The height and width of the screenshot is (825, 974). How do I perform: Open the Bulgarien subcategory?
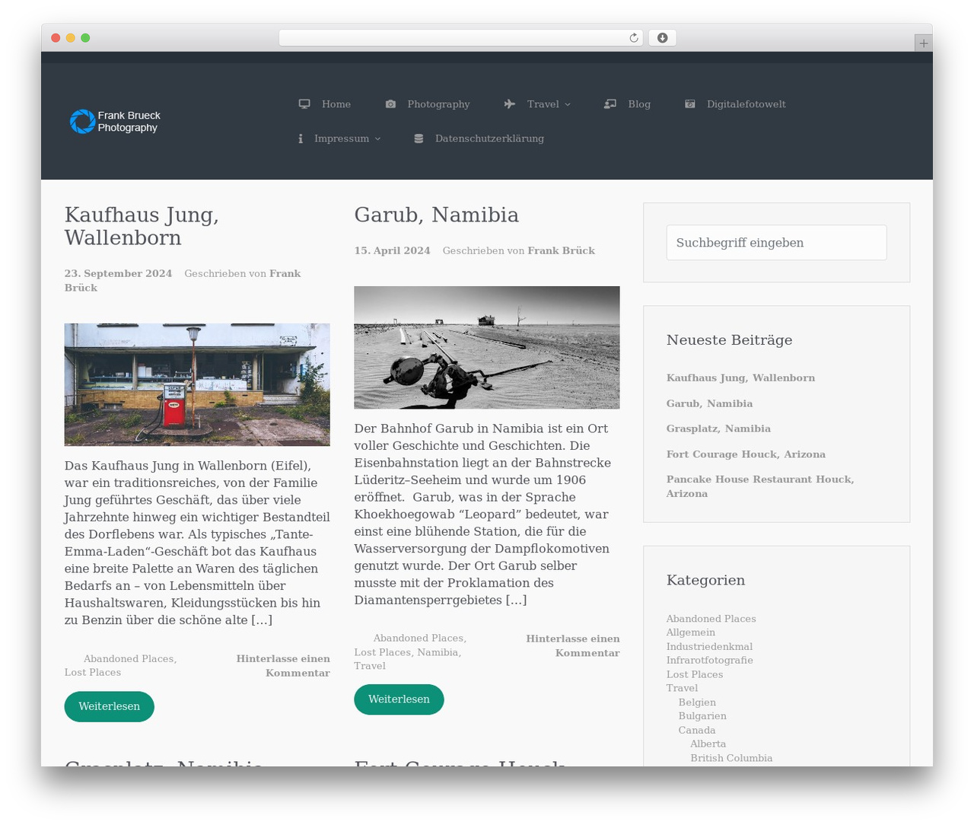click(x=702, y=716)
